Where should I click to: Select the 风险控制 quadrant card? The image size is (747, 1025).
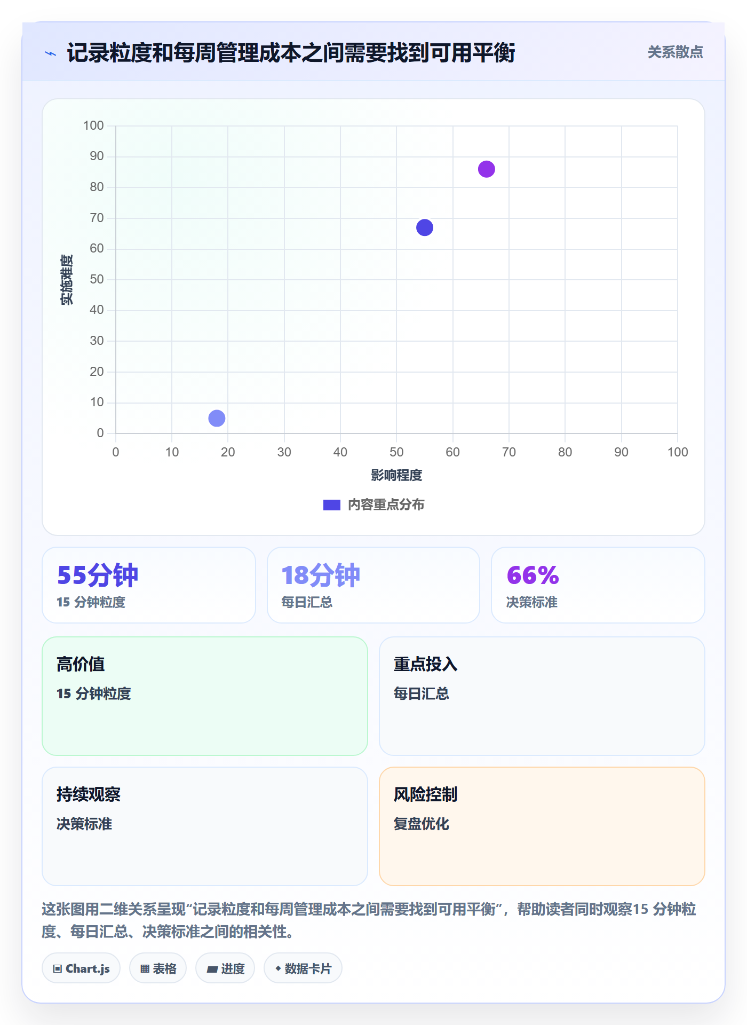coord(542,826)
